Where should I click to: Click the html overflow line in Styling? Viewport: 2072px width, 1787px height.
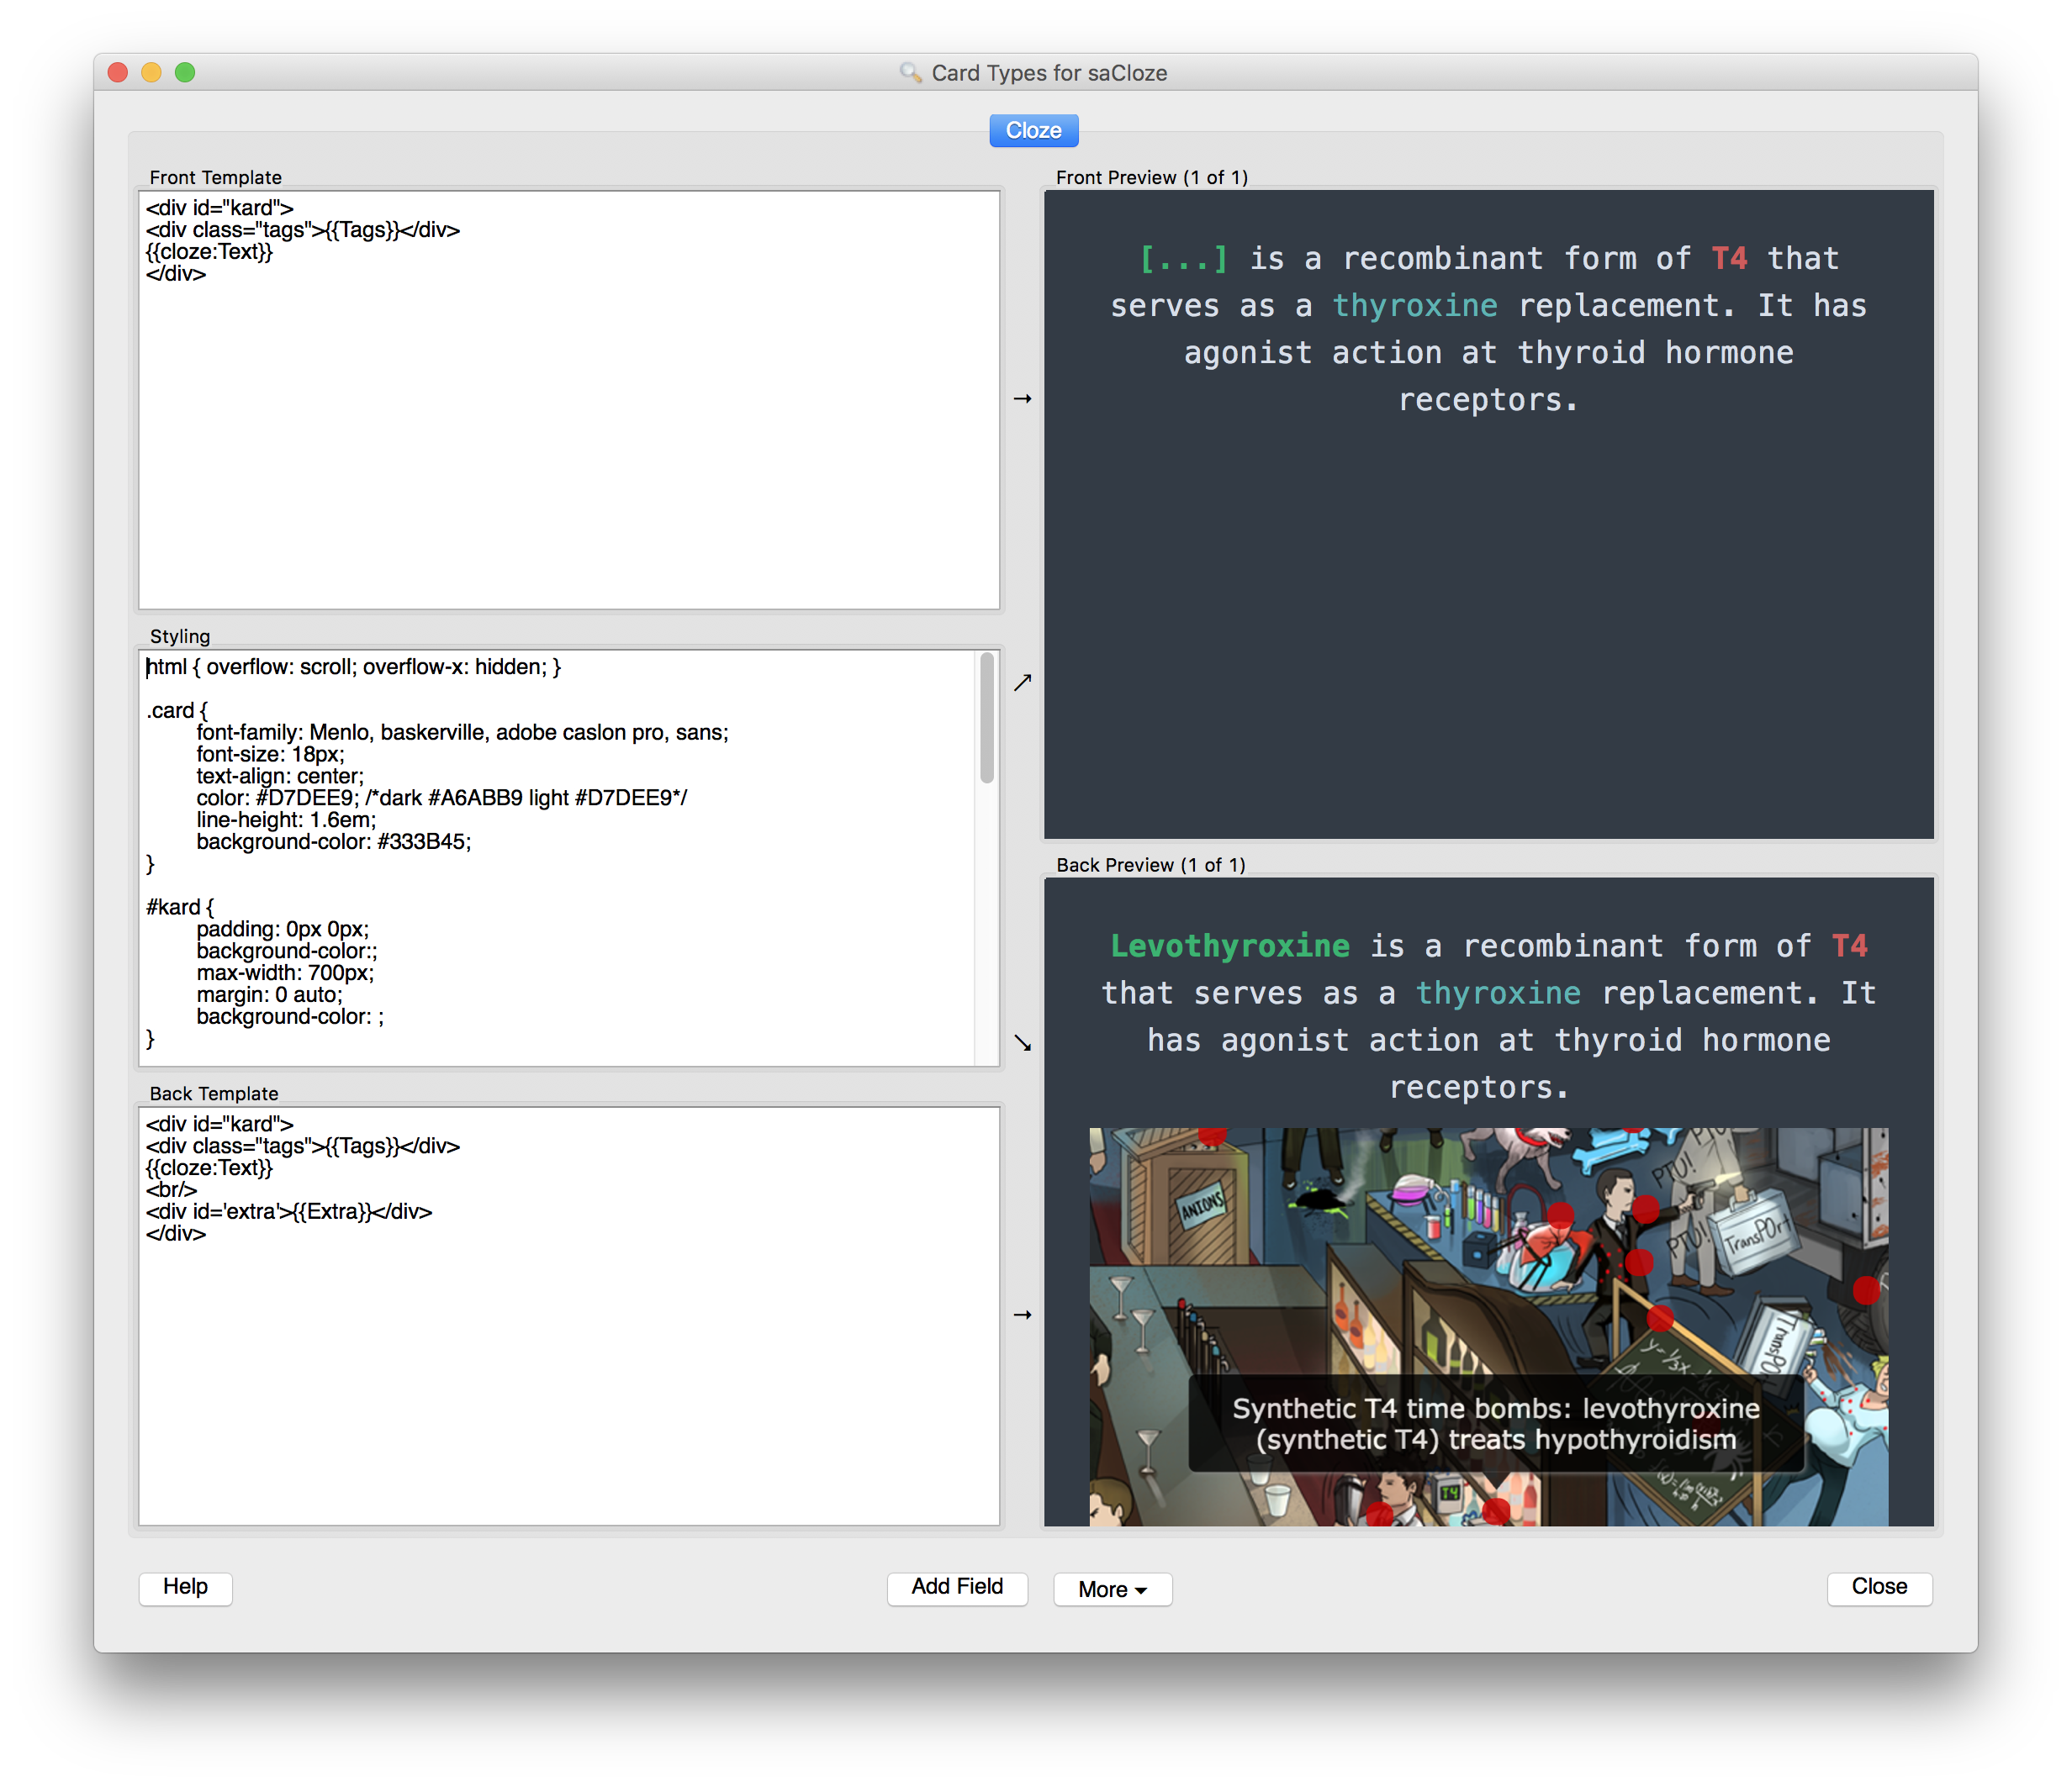click(354, 667)
